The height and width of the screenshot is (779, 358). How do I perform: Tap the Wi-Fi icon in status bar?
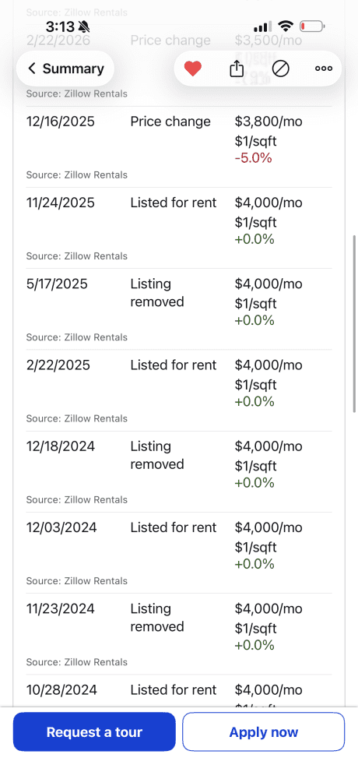pos(286,26)
